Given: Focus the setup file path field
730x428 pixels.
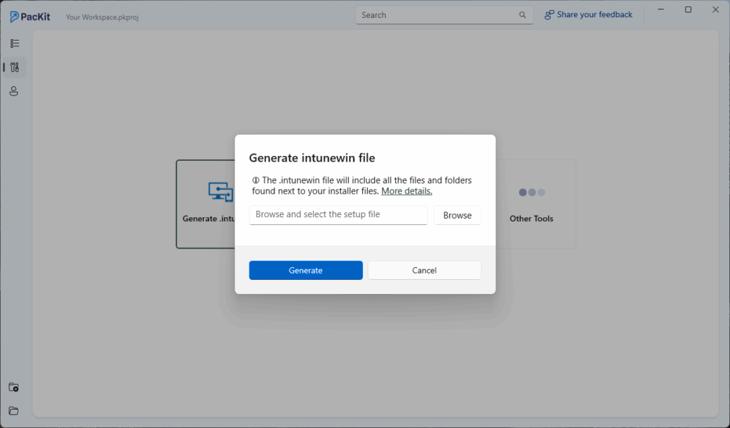Looking at the screenshot, I should tap(338, 214).
